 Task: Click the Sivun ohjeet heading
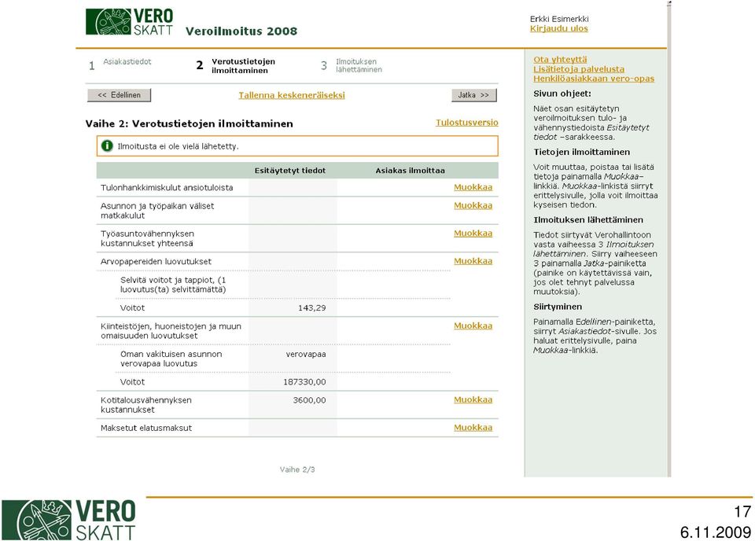pos(562,94)
